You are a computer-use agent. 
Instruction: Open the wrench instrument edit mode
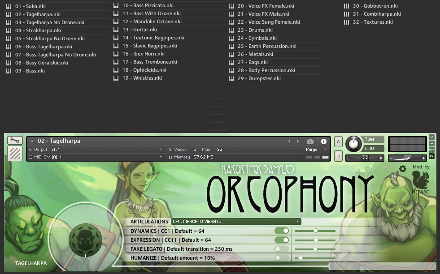(15, 141)
